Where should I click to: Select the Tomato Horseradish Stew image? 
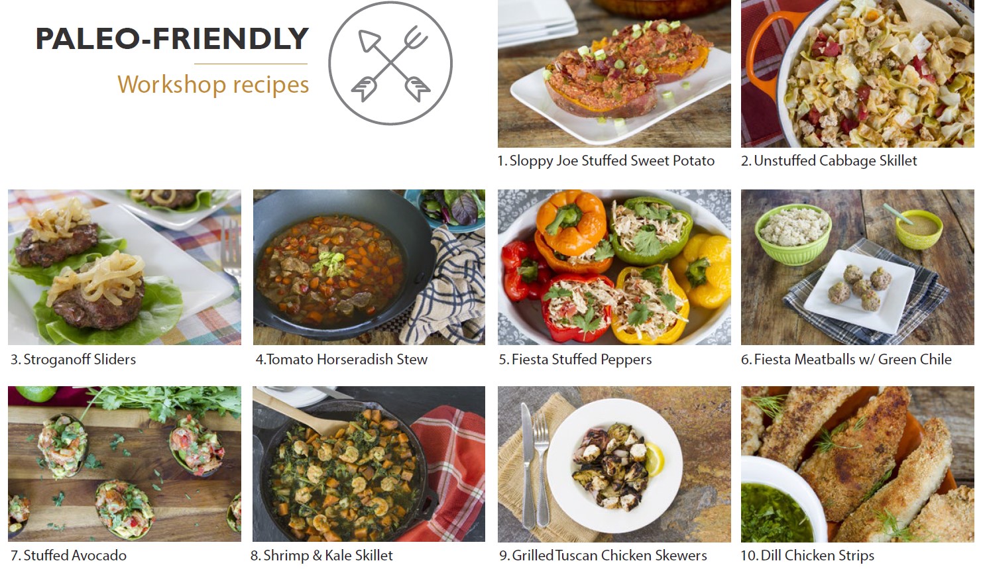click(369, 267)
